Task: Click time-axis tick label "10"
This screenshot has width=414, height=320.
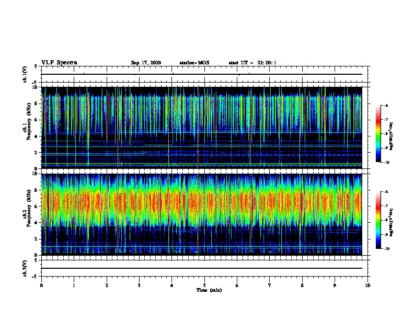Action: coord(367,285)
